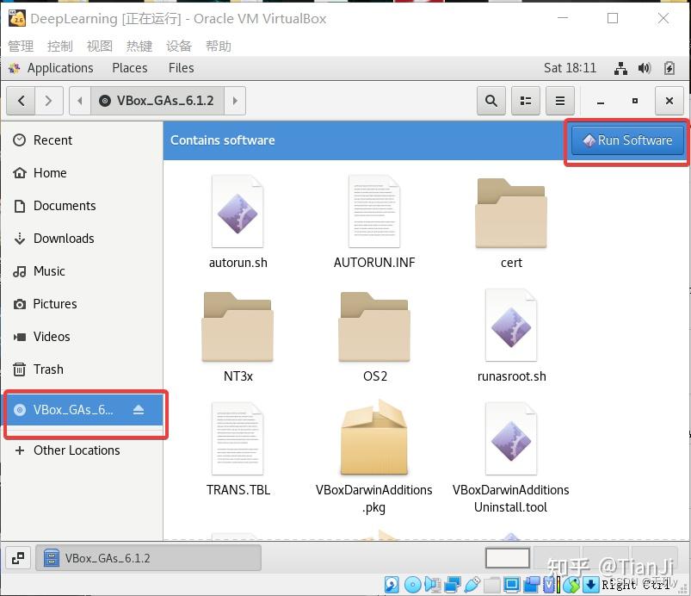This screenshot has height=596, width=691.
Task: Open search in the Files toolbar
Action: coord(490,101)
